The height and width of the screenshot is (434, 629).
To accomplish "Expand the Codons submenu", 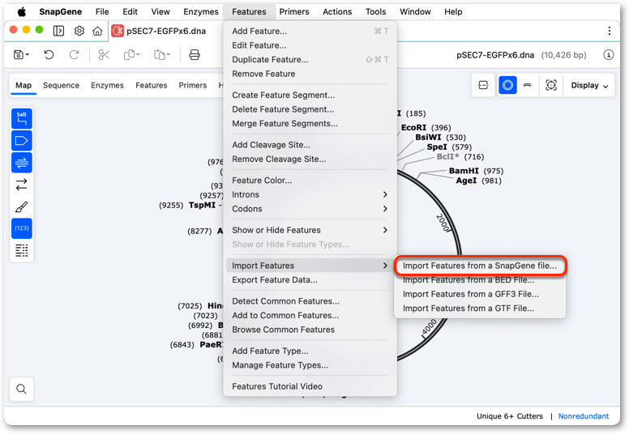I will coord(310,209).
